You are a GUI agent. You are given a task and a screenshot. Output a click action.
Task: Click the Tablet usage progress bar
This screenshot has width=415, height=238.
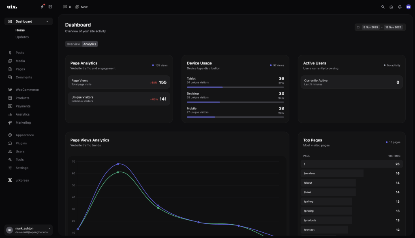click(x=235, y=87)
